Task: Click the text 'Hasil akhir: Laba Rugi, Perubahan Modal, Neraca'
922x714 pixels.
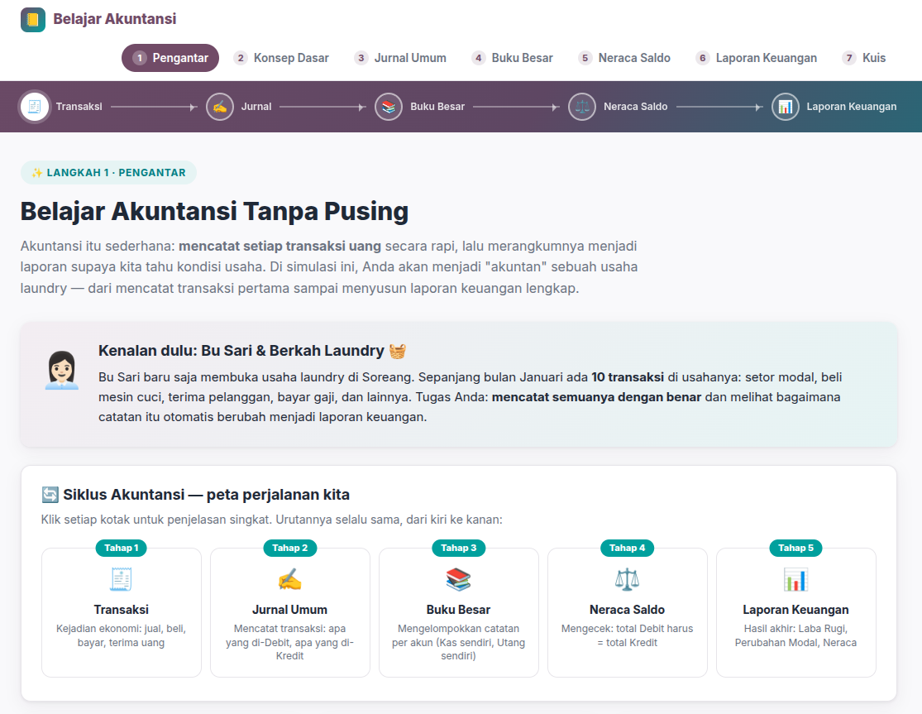Action: coord(795,635)
